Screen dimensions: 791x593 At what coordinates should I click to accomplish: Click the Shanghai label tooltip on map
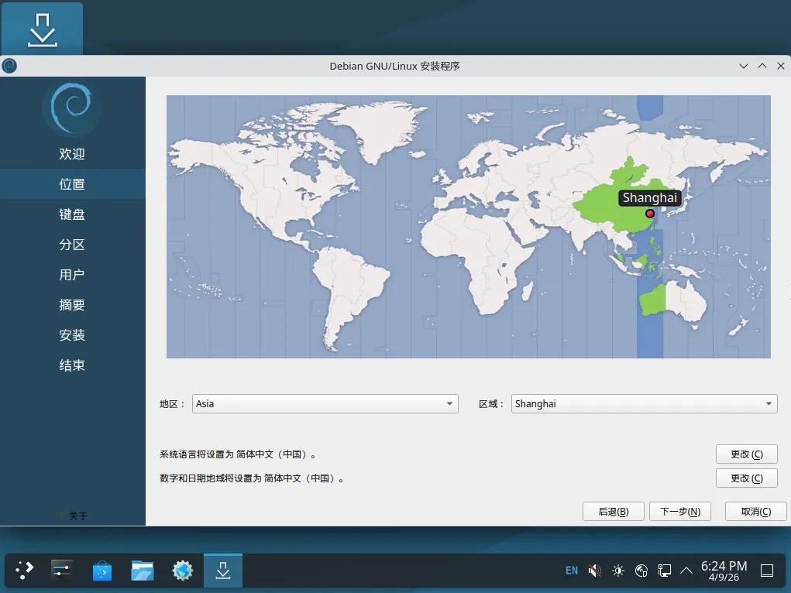650,197
